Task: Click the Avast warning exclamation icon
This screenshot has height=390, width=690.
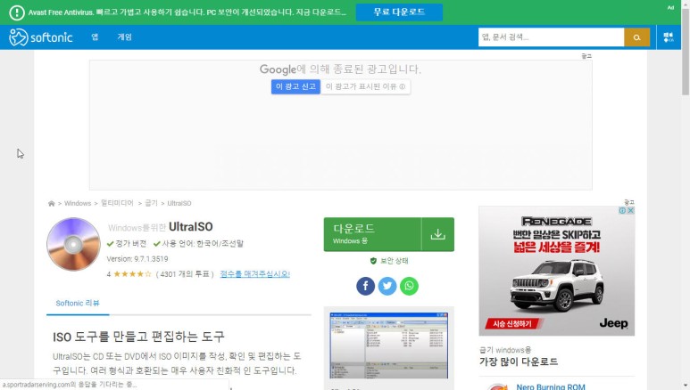Action: (x=17, y=12)
